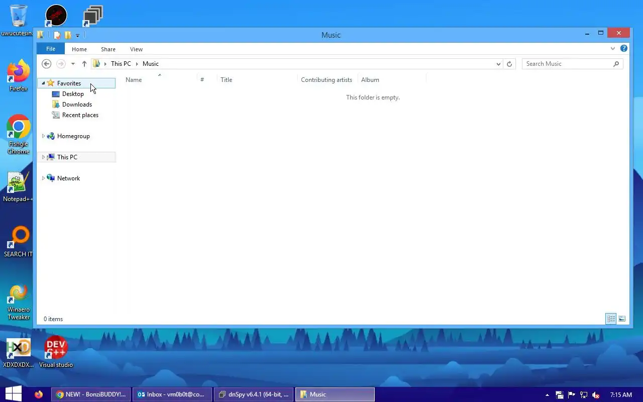Expand the Network tree node
Screen dimensions: 643x402
coord(43,178)
